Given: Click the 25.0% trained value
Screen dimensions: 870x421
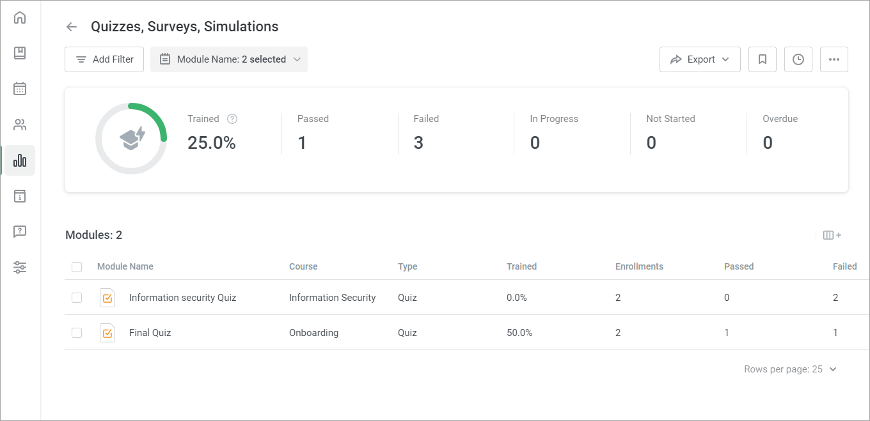Looking at the screenshot, I should pos(212,143).
